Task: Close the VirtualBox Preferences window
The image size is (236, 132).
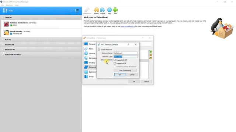Action: [150, 38]
